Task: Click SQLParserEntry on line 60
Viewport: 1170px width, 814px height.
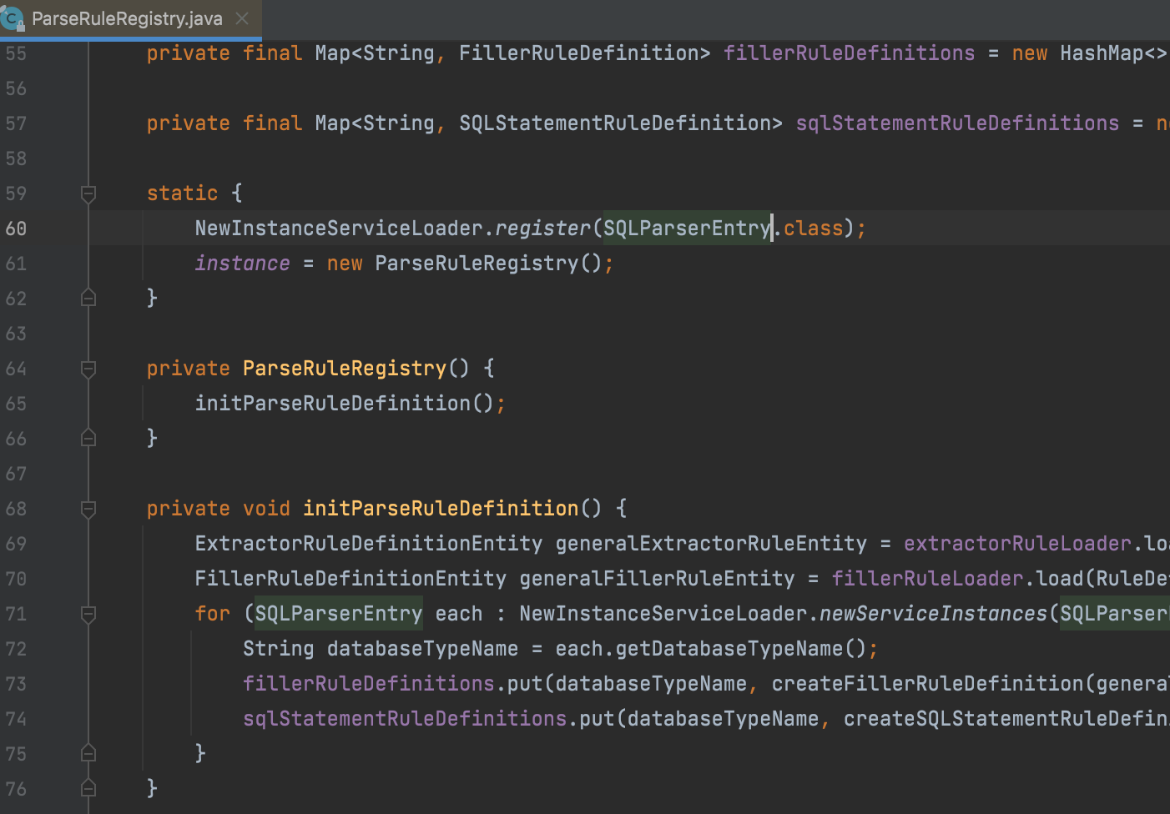Action: [687, 229]
